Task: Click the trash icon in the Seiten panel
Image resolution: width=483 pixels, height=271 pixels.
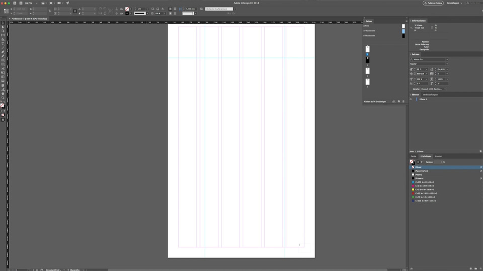Action: (x=404, y=102)
